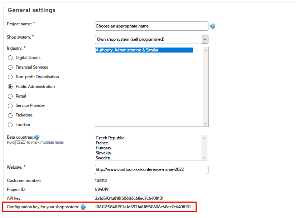The width and height of the screenshot is (298, 218).
Task: Select Sweden in Beta countries list
Action: pyautogui.click(x=103, y=158)
